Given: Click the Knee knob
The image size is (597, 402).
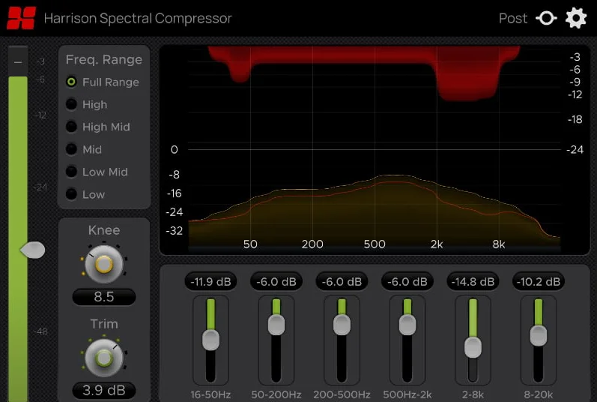Looking at the screenshot, I should click(104, 264).
